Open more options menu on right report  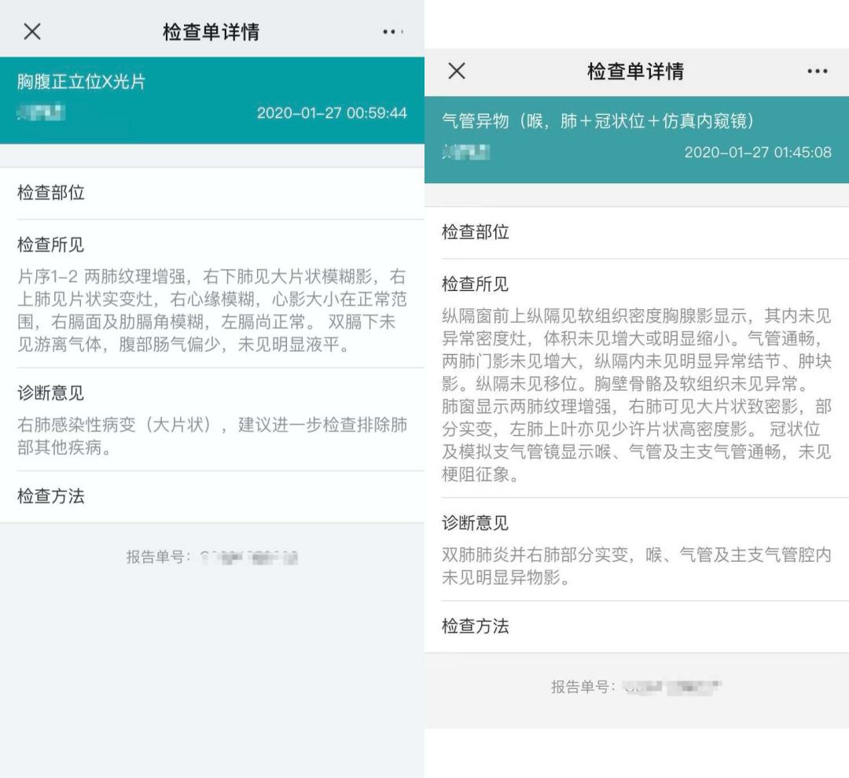coord(817,72)
